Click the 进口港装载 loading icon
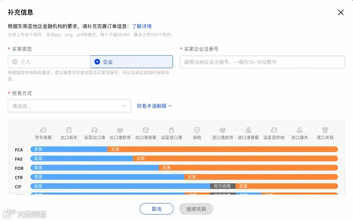This screenshot has width=353, height=221. coord(248,130)
